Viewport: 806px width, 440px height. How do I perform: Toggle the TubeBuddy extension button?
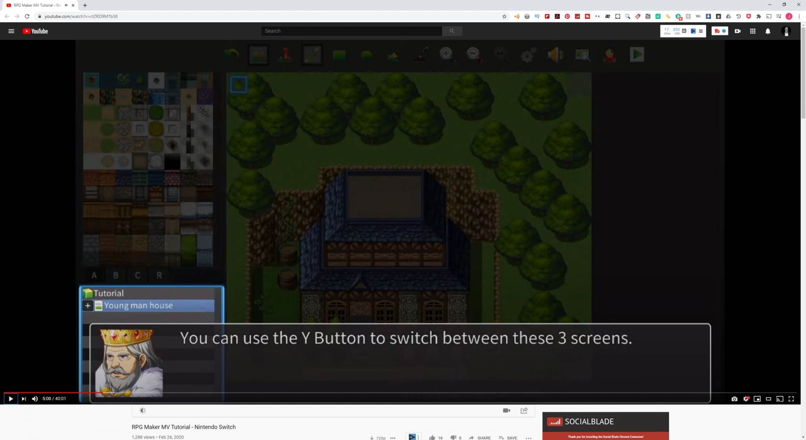tap(720, 31)
